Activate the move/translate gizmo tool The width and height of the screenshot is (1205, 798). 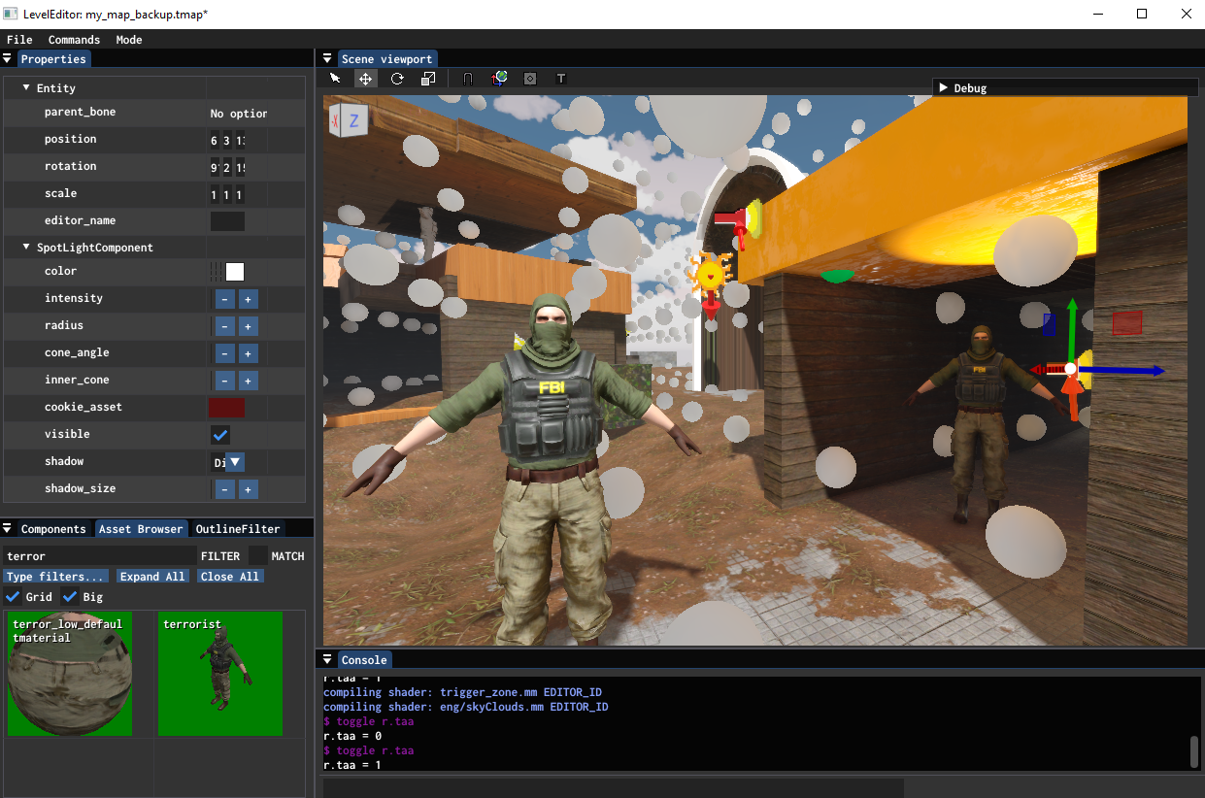366,79
